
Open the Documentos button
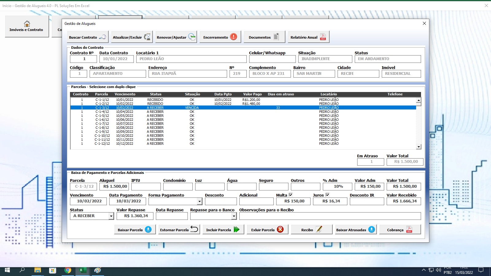click(265, 37)
